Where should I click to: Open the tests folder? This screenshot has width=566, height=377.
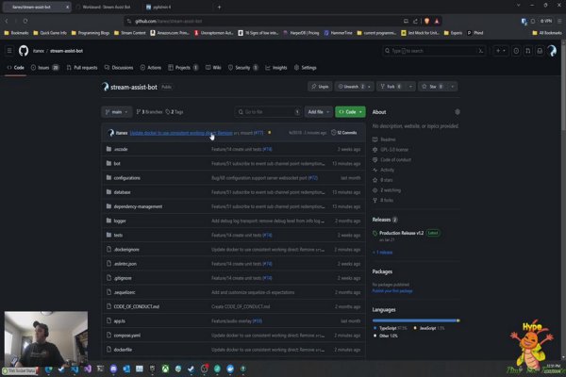pos(118,236)
